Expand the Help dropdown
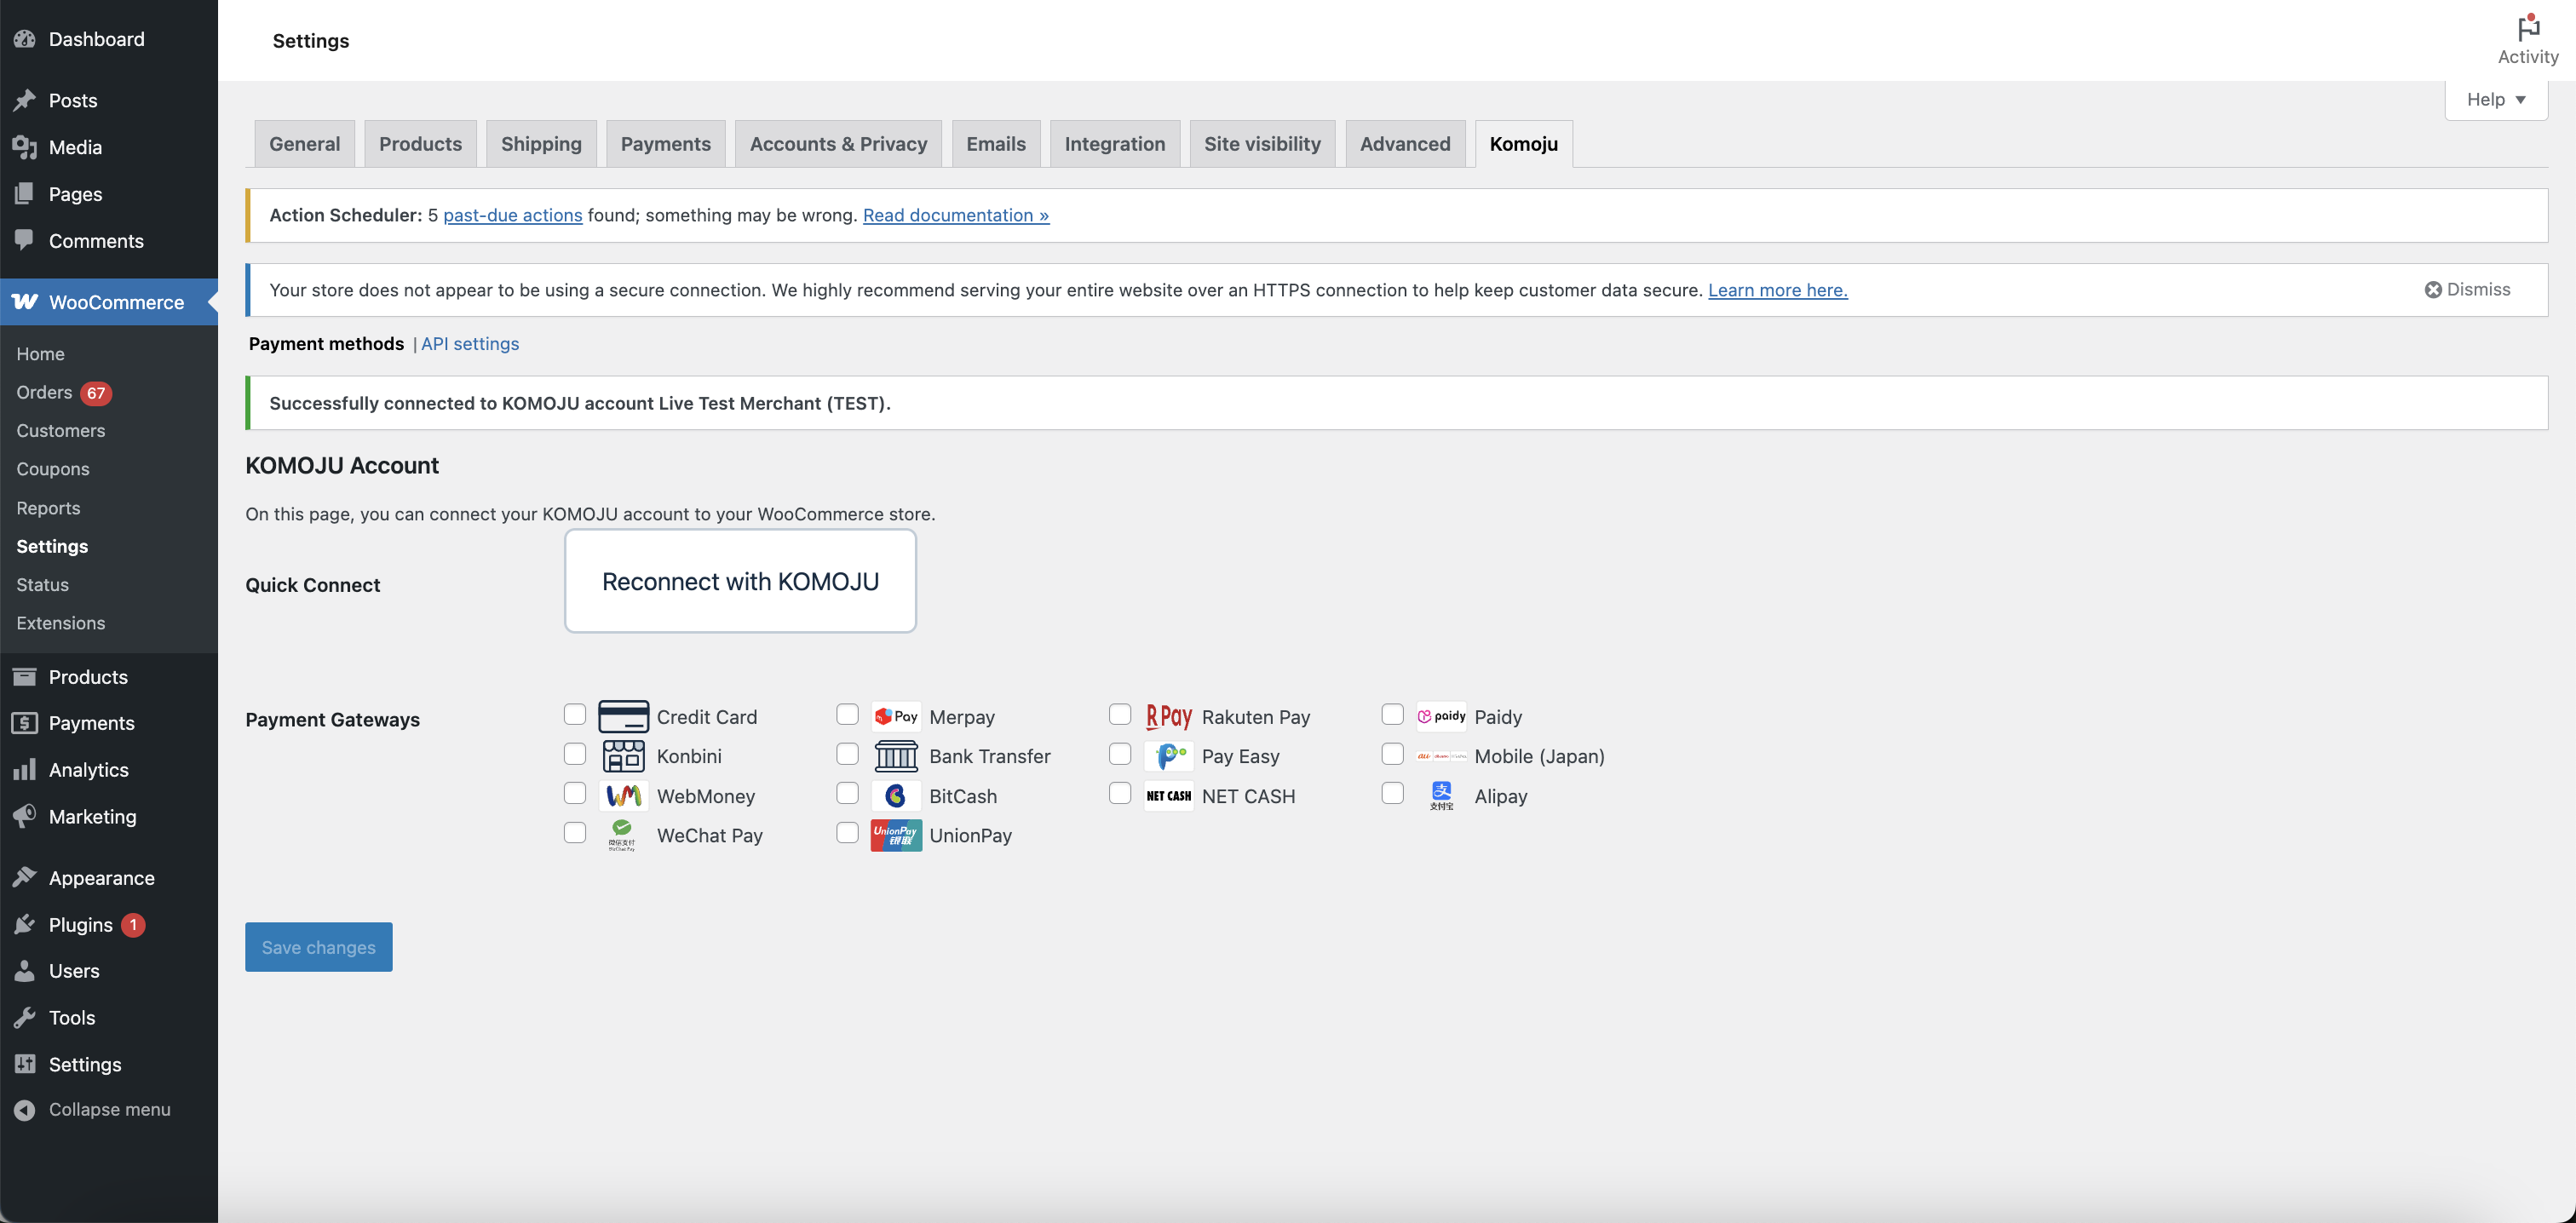Viewport: 2576px width, 1223px height. (2495, 99)
